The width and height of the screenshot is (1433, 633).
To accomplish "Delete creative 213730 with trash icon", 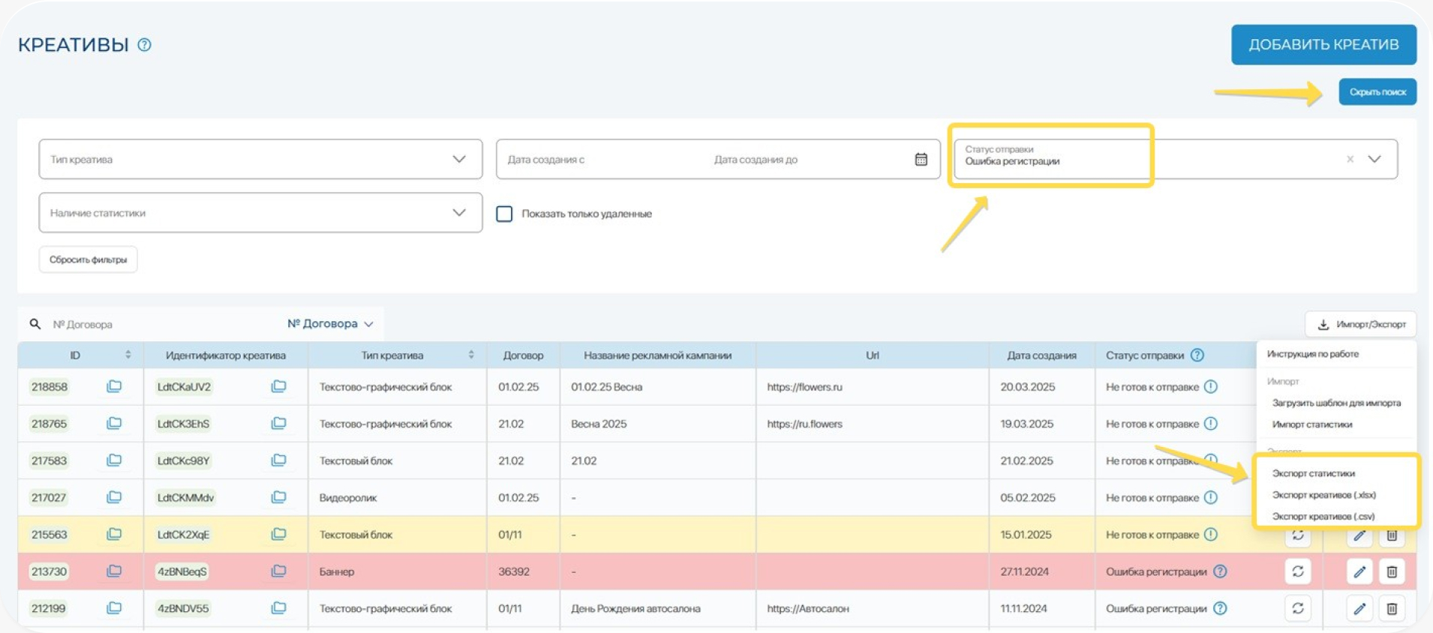I will click(x=1392, y=572).
